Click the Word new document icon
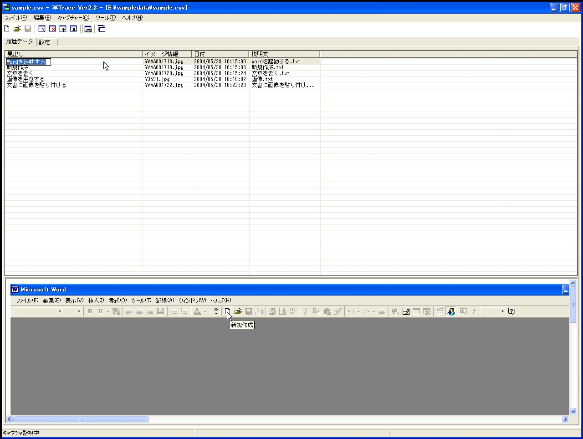The height and width of the screenshot is (439, 583). (x=227, y=311)
